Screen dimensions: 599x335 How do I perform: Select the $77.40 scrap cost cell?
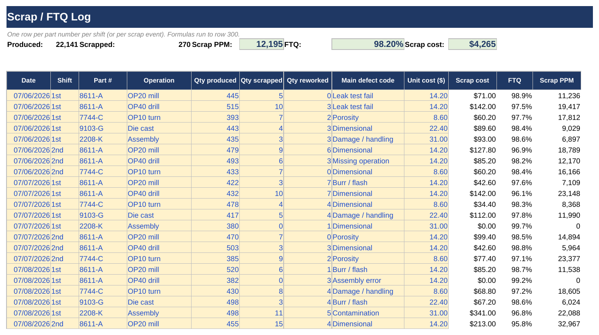(x=472, y=259)
